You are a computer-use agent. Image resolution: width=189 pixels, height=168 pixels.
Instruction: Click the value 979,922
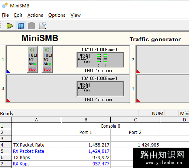pos(101,158)
